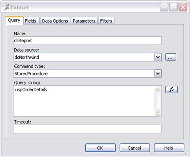Viewport: 190px width, 157px height.
Task: Close the Dataset dialog
Action: (183, 7)
